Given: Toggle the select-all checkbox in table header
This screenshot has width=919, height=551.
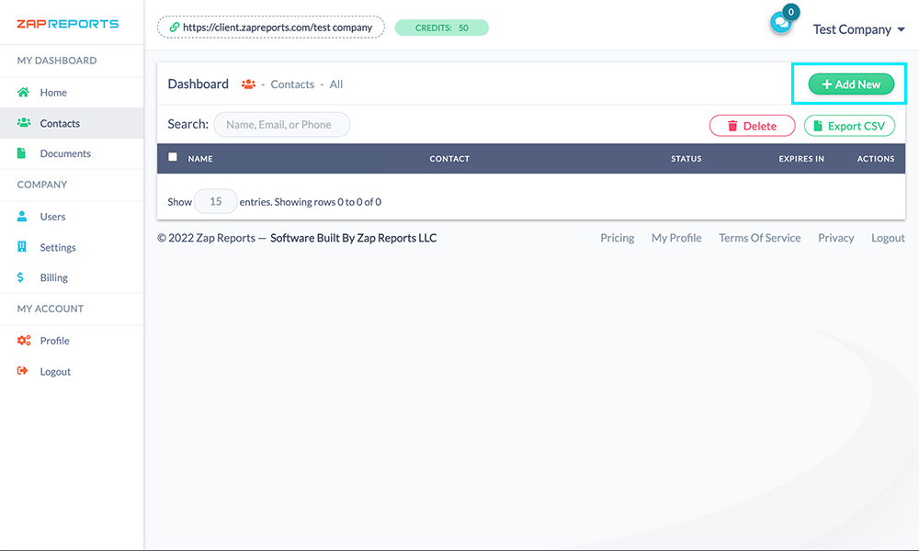Looking at the screenshot, I should 173,157.
